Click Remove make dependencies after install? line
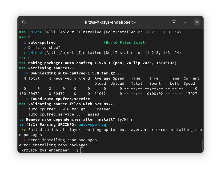 click(76, 119)
